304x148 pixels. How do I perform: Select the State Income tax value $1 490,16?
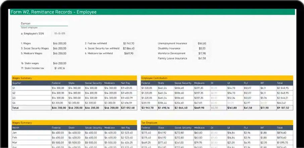[x=60, y=68]
